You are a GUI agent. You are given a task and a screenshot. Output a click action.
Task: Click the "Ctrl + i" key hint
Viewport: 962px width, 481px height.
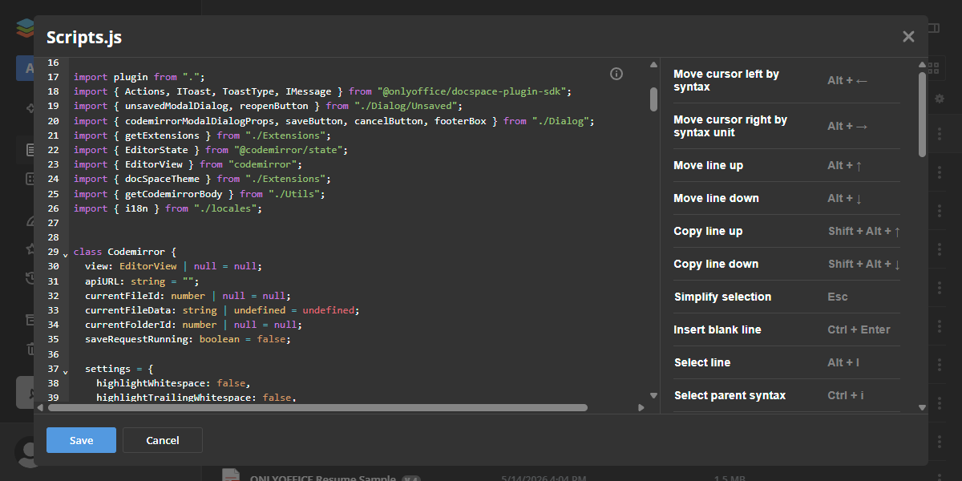point(846,395)
